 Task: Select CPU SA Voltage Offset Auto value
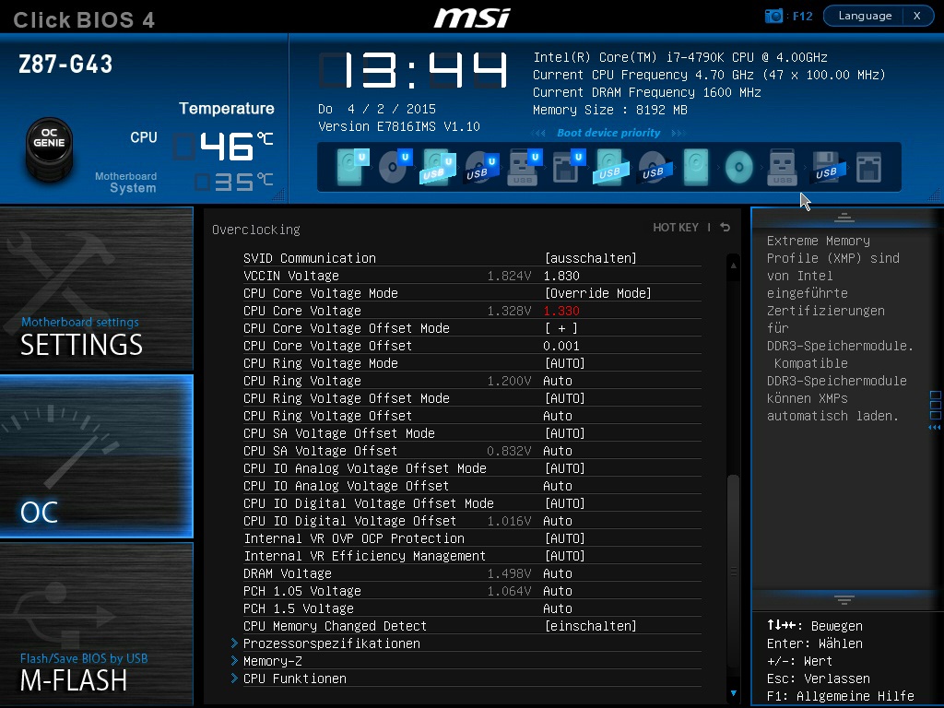point(558,451)
